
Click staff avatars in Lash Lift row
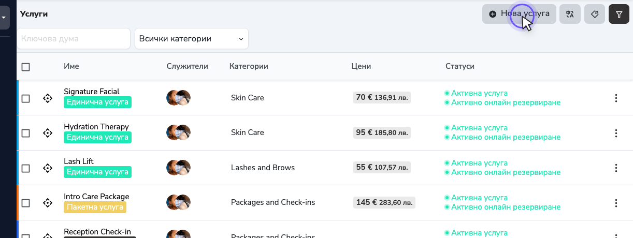(179, 168)
